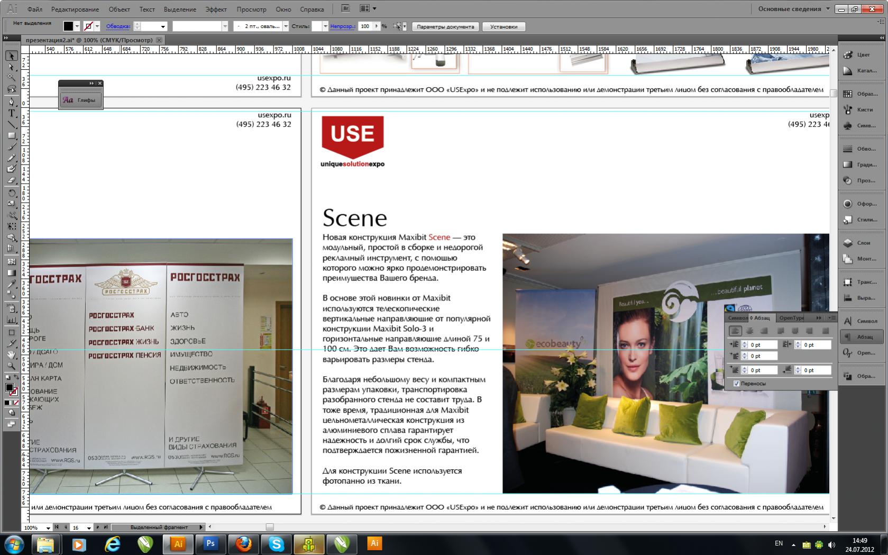Open the Символ character panel from dock
This screenshot has width=888, height=555.
click(862, 321)
